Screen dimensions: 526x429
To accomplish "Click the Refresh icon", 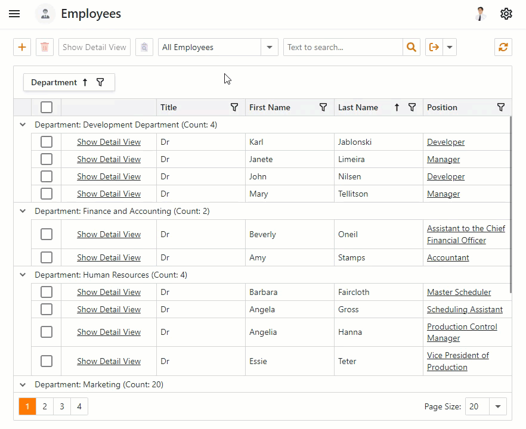I will point(503,47).
